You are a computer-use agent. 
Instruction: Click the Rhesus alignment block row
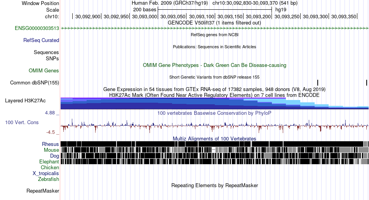click(214, 144)
